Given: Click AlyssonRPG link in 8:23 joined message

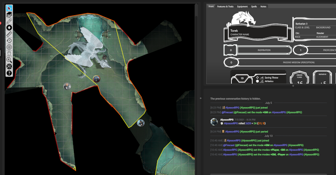Looking at the screenshot, I should (232, 108).
